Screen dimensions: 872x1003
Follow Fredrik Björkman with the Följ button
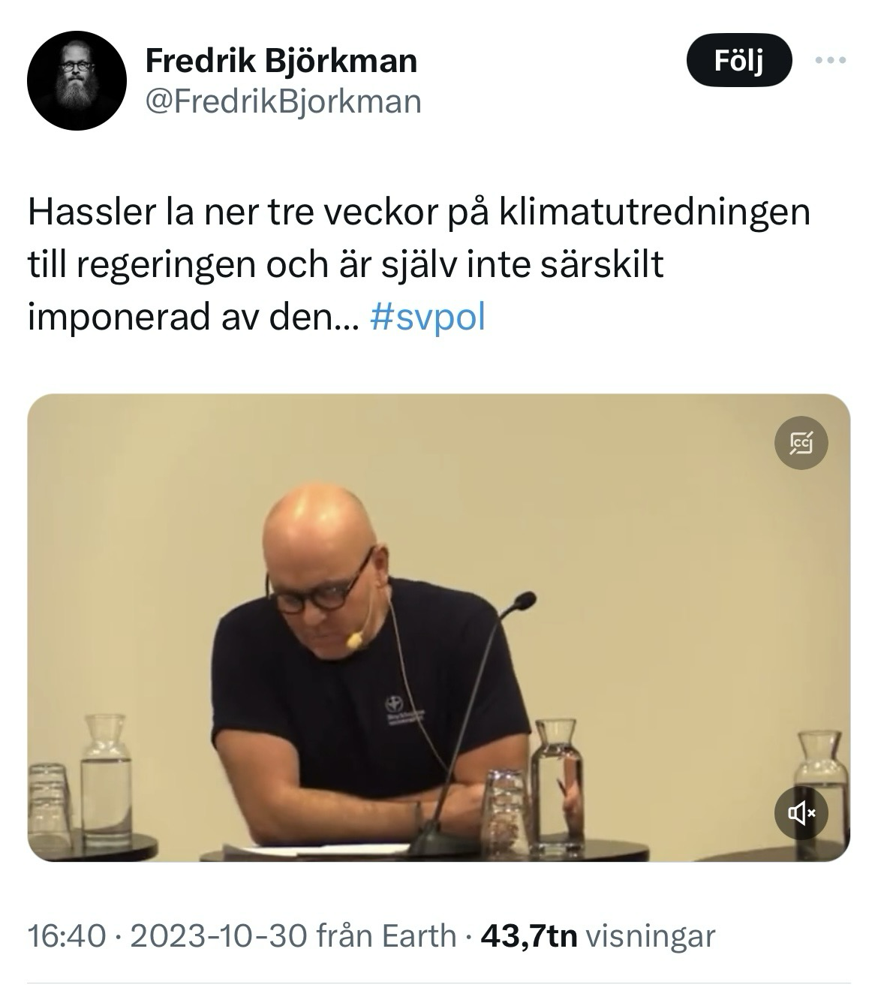click(x=738, y=60)
